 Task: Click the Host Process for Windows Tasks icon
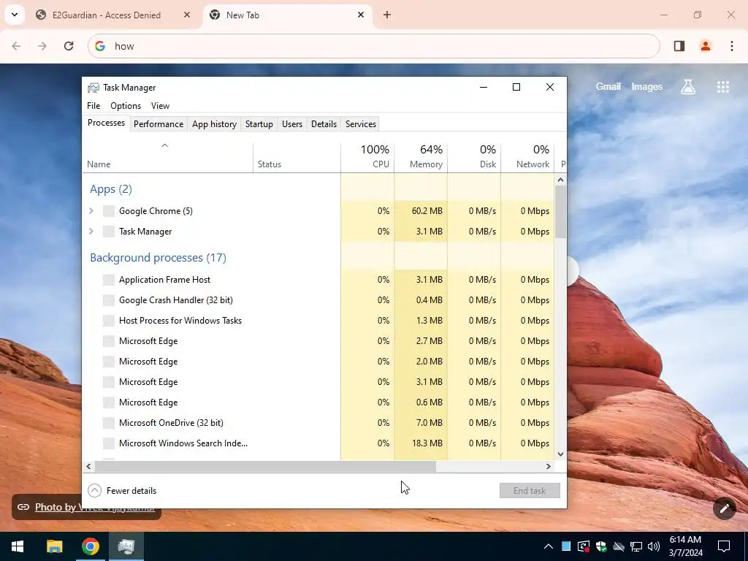(109, 321)
